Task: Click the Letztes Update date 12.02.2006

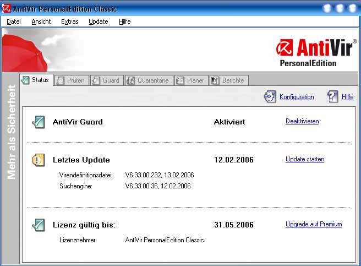Action: point(234,160)
